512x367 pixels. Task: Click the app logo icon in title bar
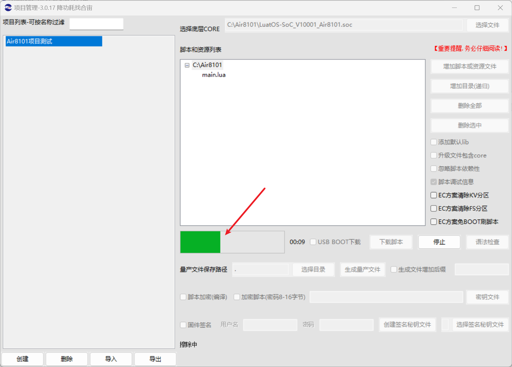(x=8, y=8)
